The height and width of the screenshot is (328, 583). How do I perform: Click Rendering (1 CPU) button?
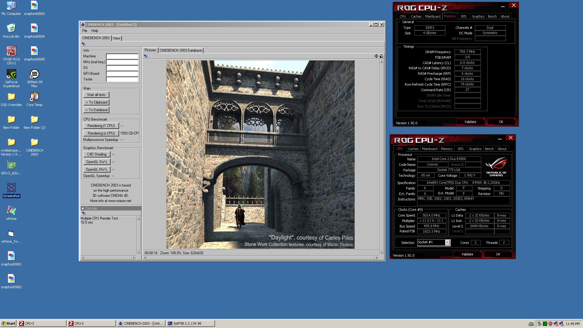click(x=101, y=126)
